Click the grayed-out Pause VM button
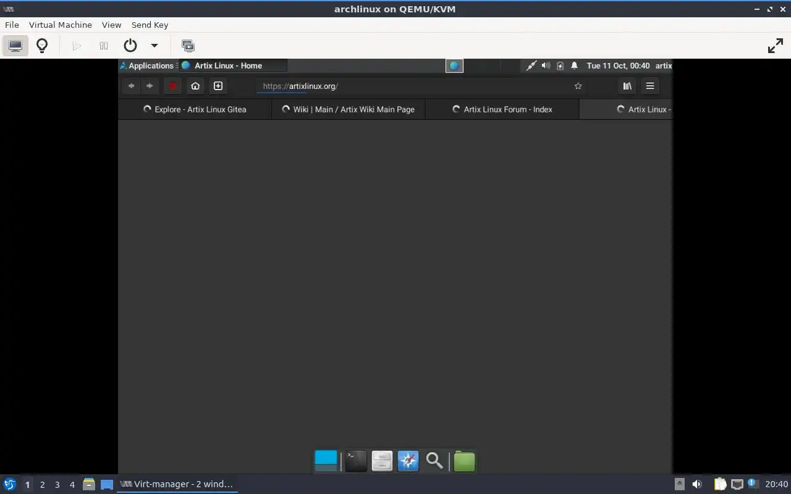This screenshot has width=791, height=494. (104, 46)
